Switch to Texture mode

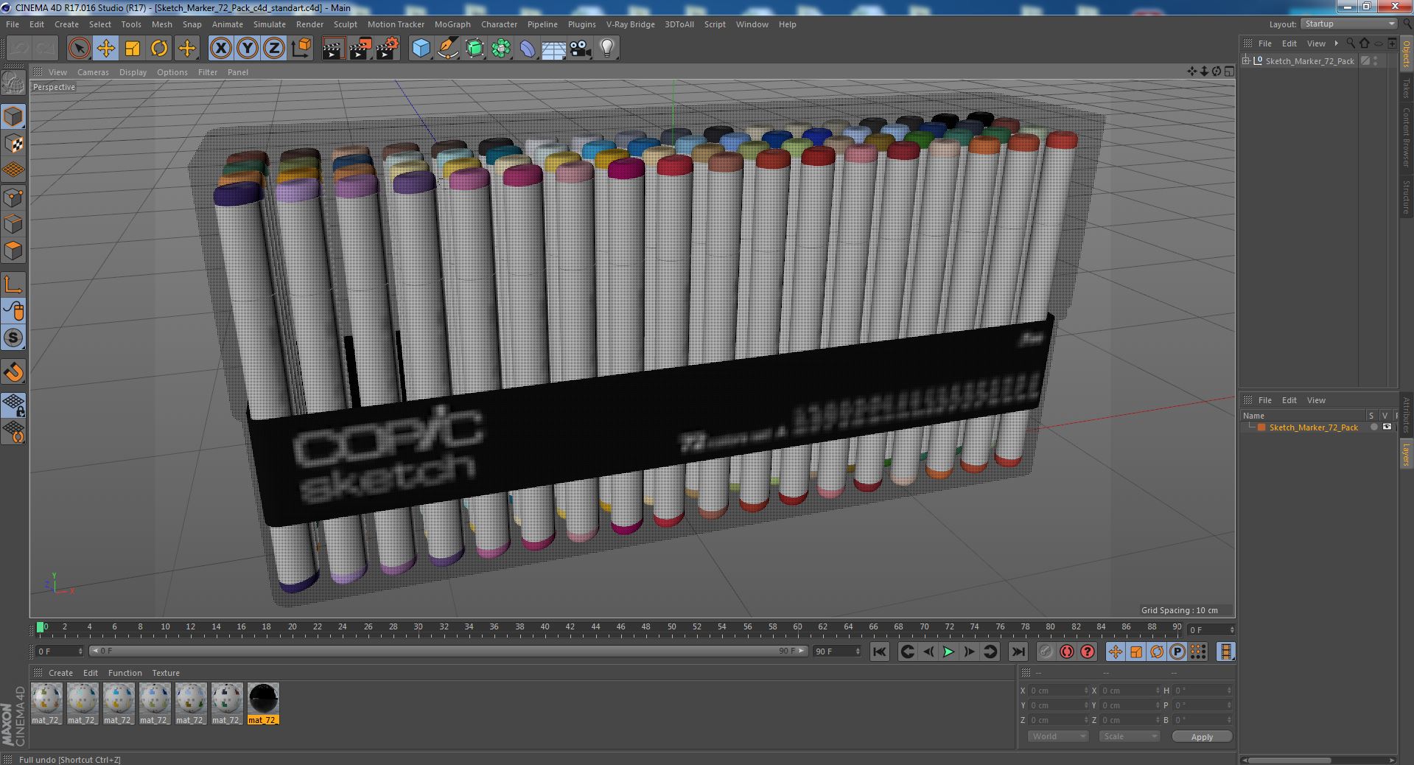13,144
